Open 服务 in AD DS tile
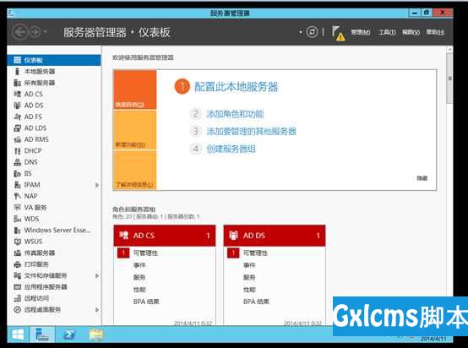This screenshot has height=348, width=468. (249, 277)
